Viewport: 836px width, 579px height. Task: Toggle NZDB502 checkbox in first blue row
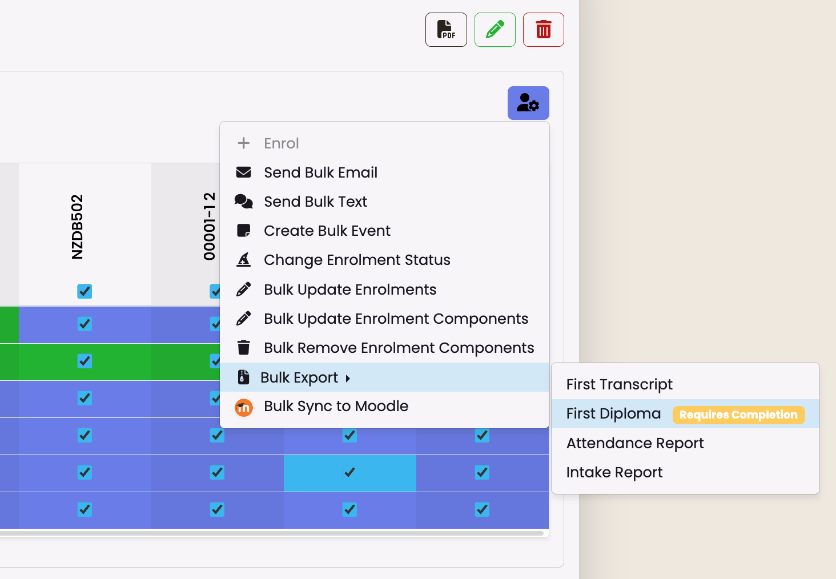(x=85, y=324)
